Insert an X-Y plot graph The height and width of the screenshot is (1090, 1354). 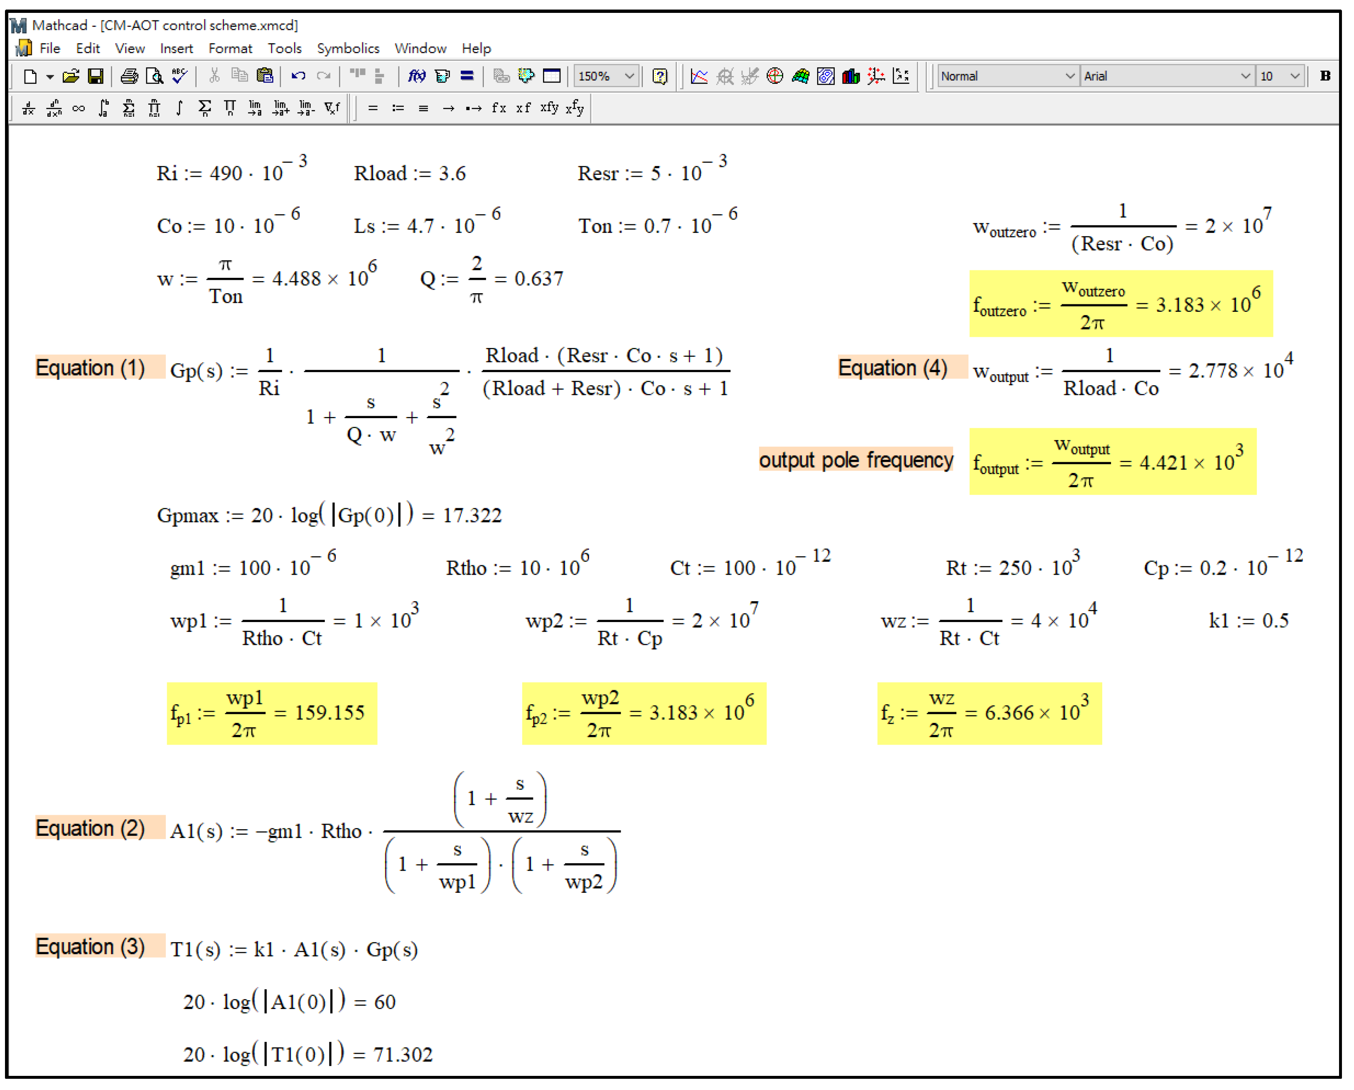point(699,76)
